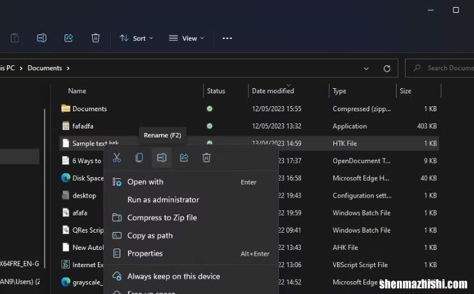Sort by the Status column header
474x294 pixels.
[216, 91]
